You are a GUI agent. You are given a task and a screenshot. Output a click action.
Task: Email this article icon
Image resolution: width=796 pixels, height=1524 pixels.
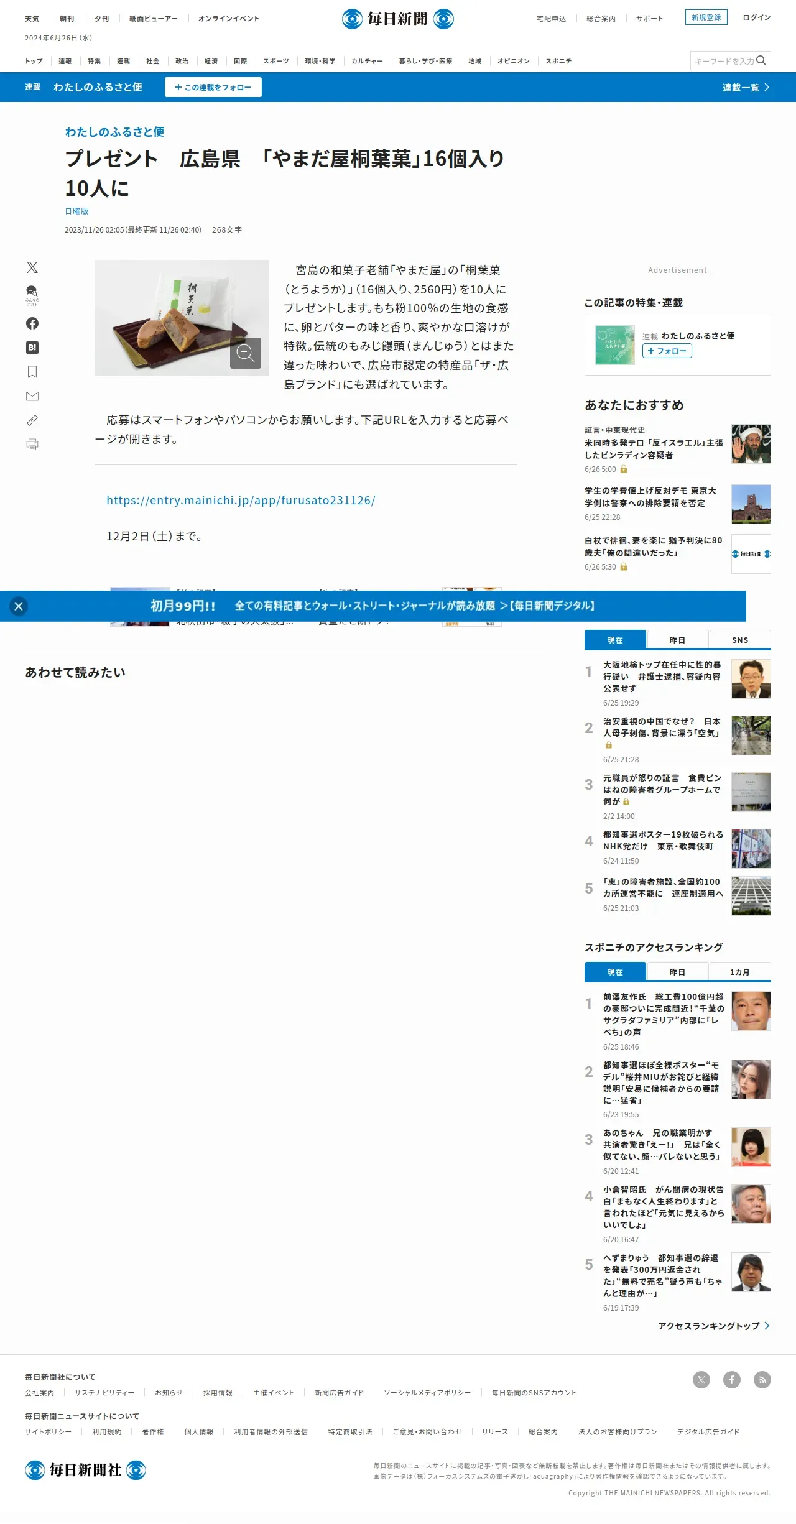32,396
